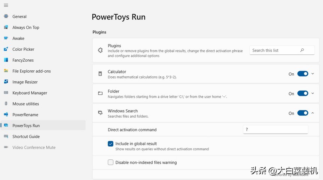Click the General gear icon
Screen dimensions: 323x180
pyautogui.click(x=6, y=16)
